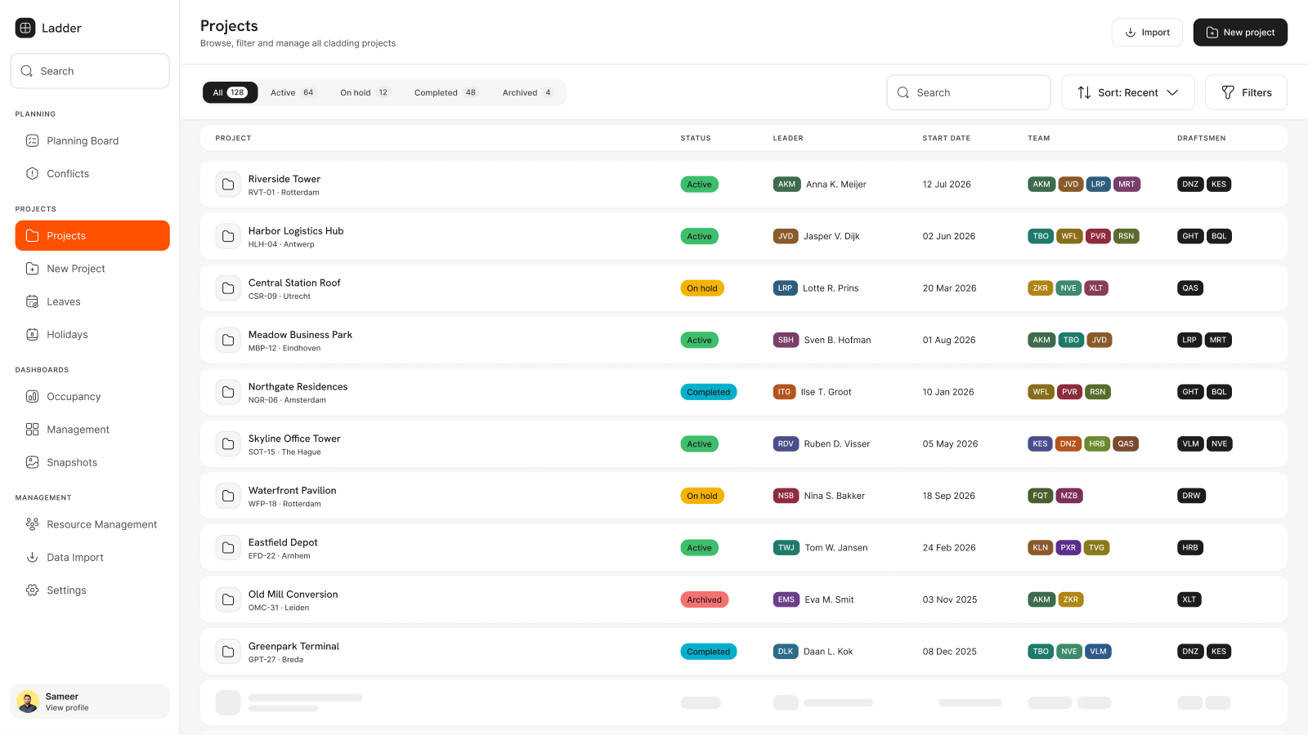Click the DRW draftsman tag on Waterfront Pavilion
1308x735 pixels.
[1191, 496]
